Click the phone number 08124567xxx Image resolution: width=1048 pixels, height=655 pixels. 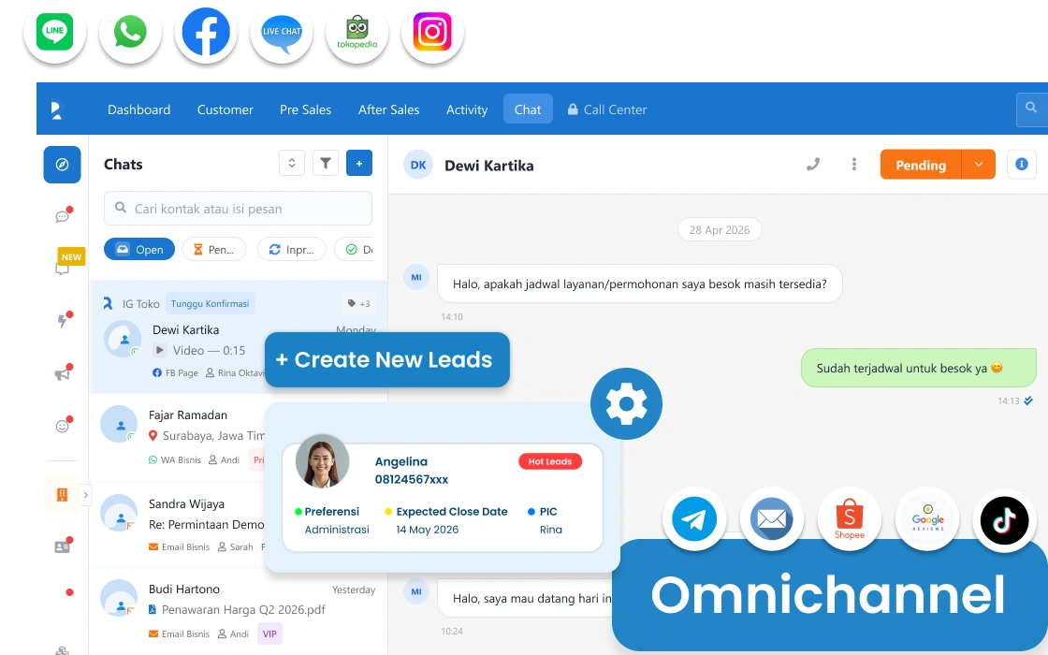pyautogui.click(x=412, y=479)
